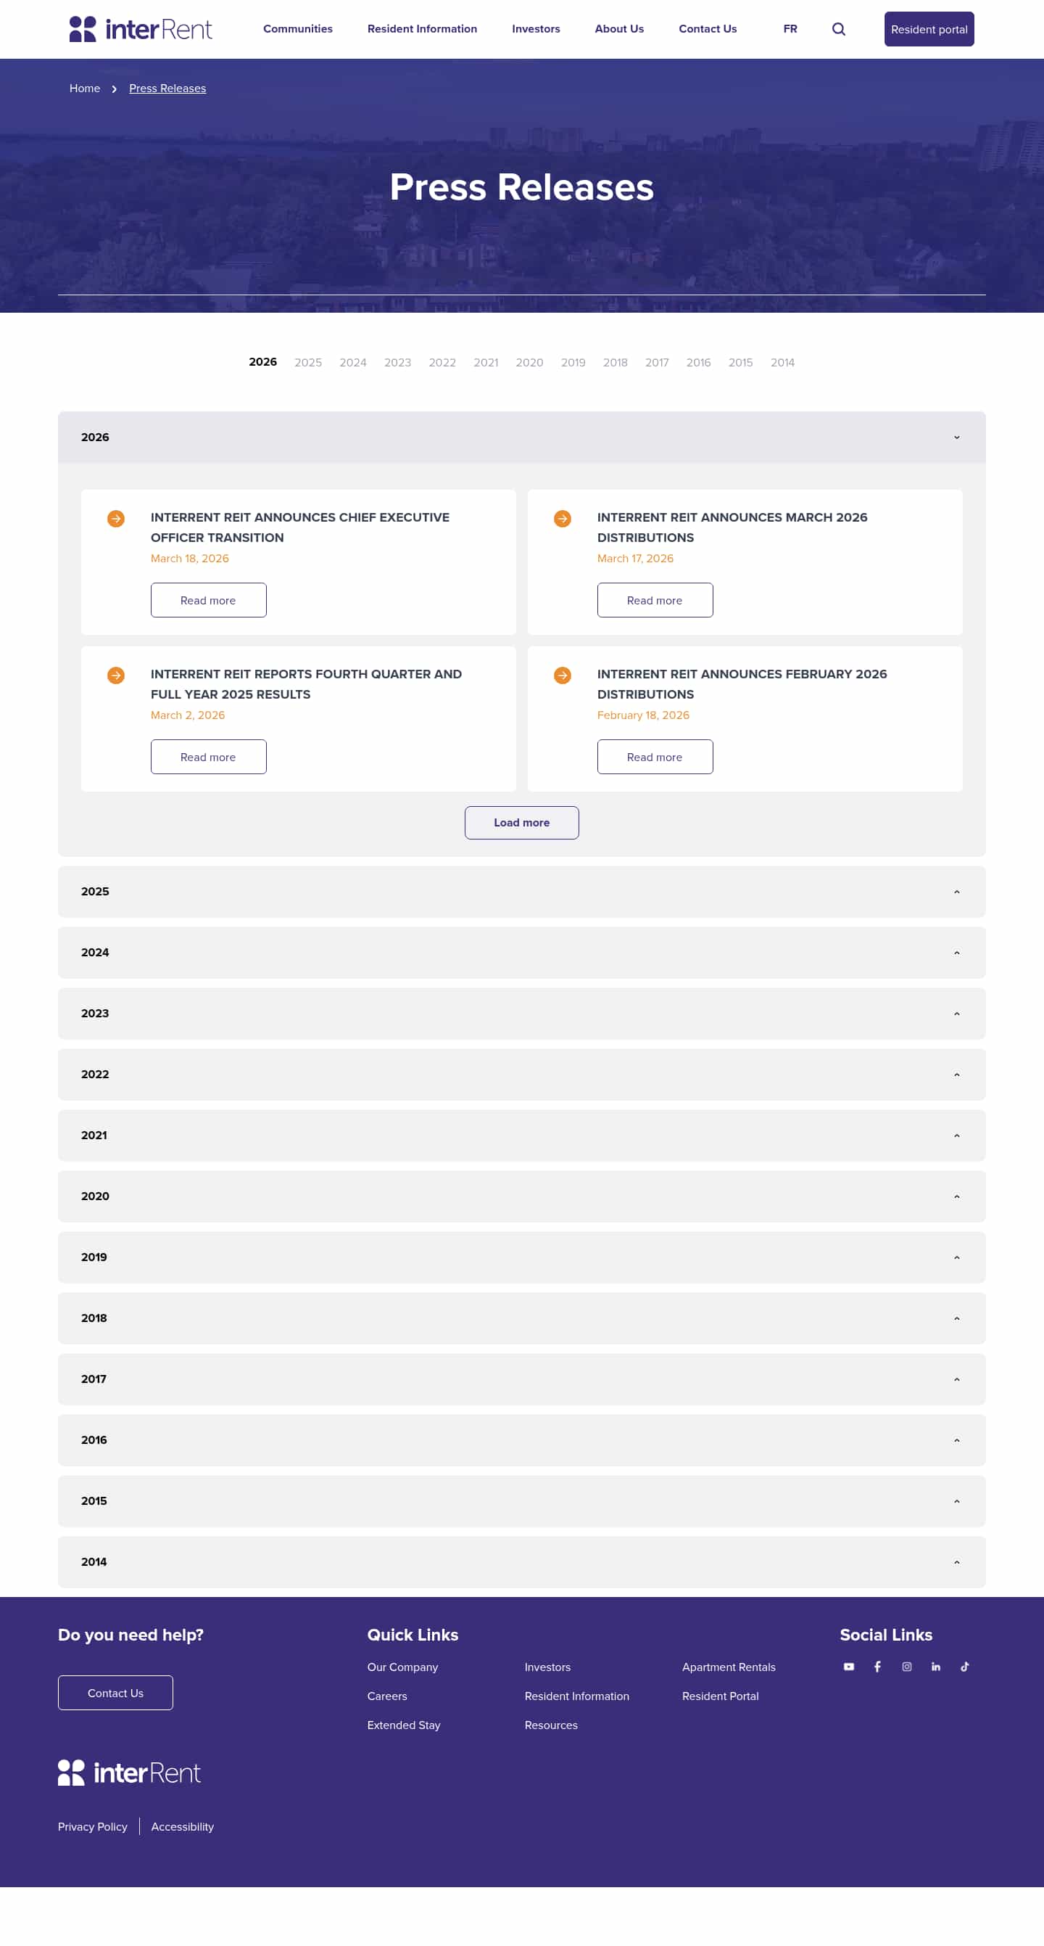Click the Load more button
1044x1946 pixels.
click(521, 823)
